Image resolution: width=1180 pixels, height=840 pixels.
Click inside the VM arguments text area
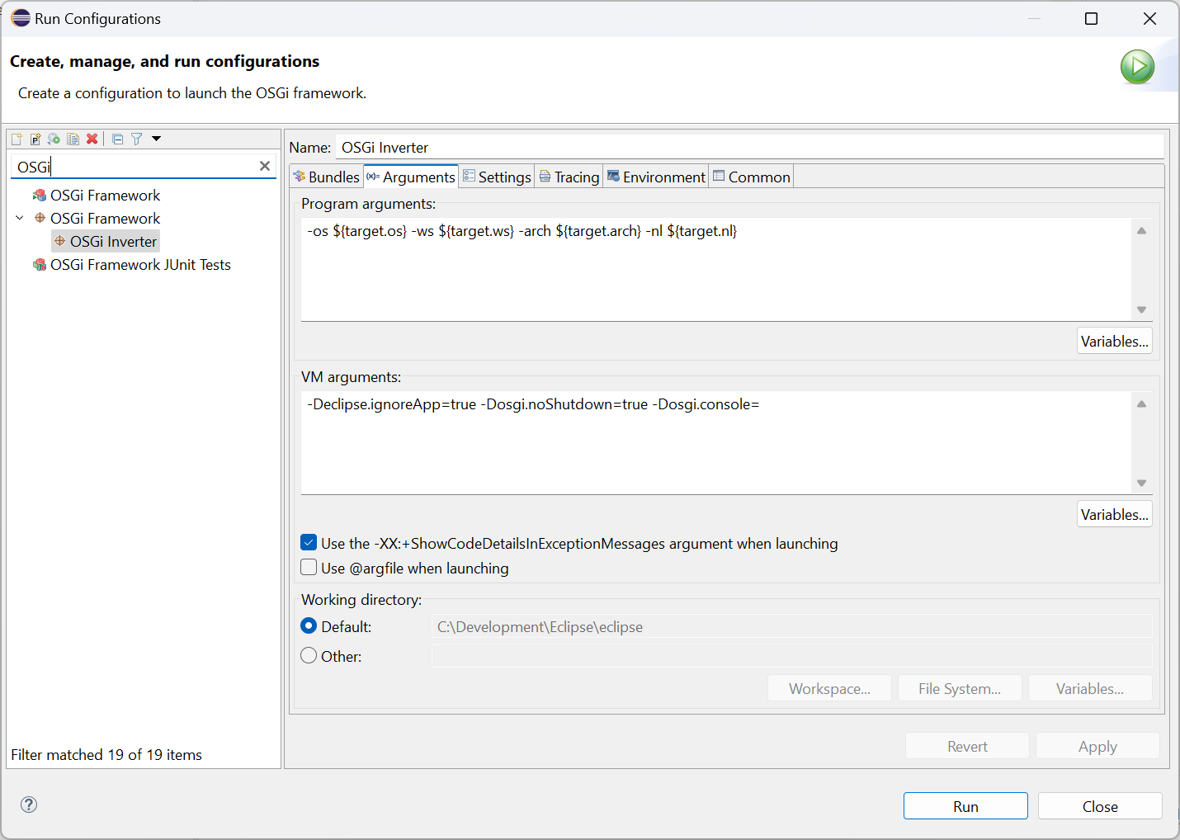tap(716, 442)
